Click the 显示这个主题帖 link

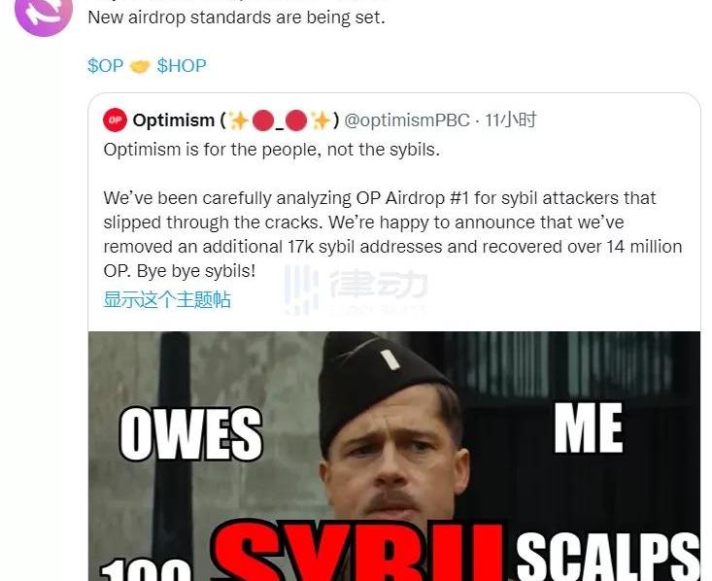click(167, 300)
